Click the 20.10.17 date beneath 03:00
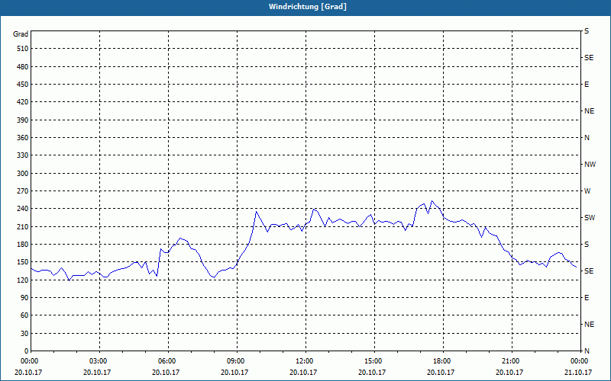 (x=97, y=373)
